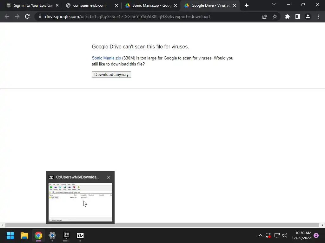Click the scrollbar left arrow
325x243 pixels.
coord(2,225)
